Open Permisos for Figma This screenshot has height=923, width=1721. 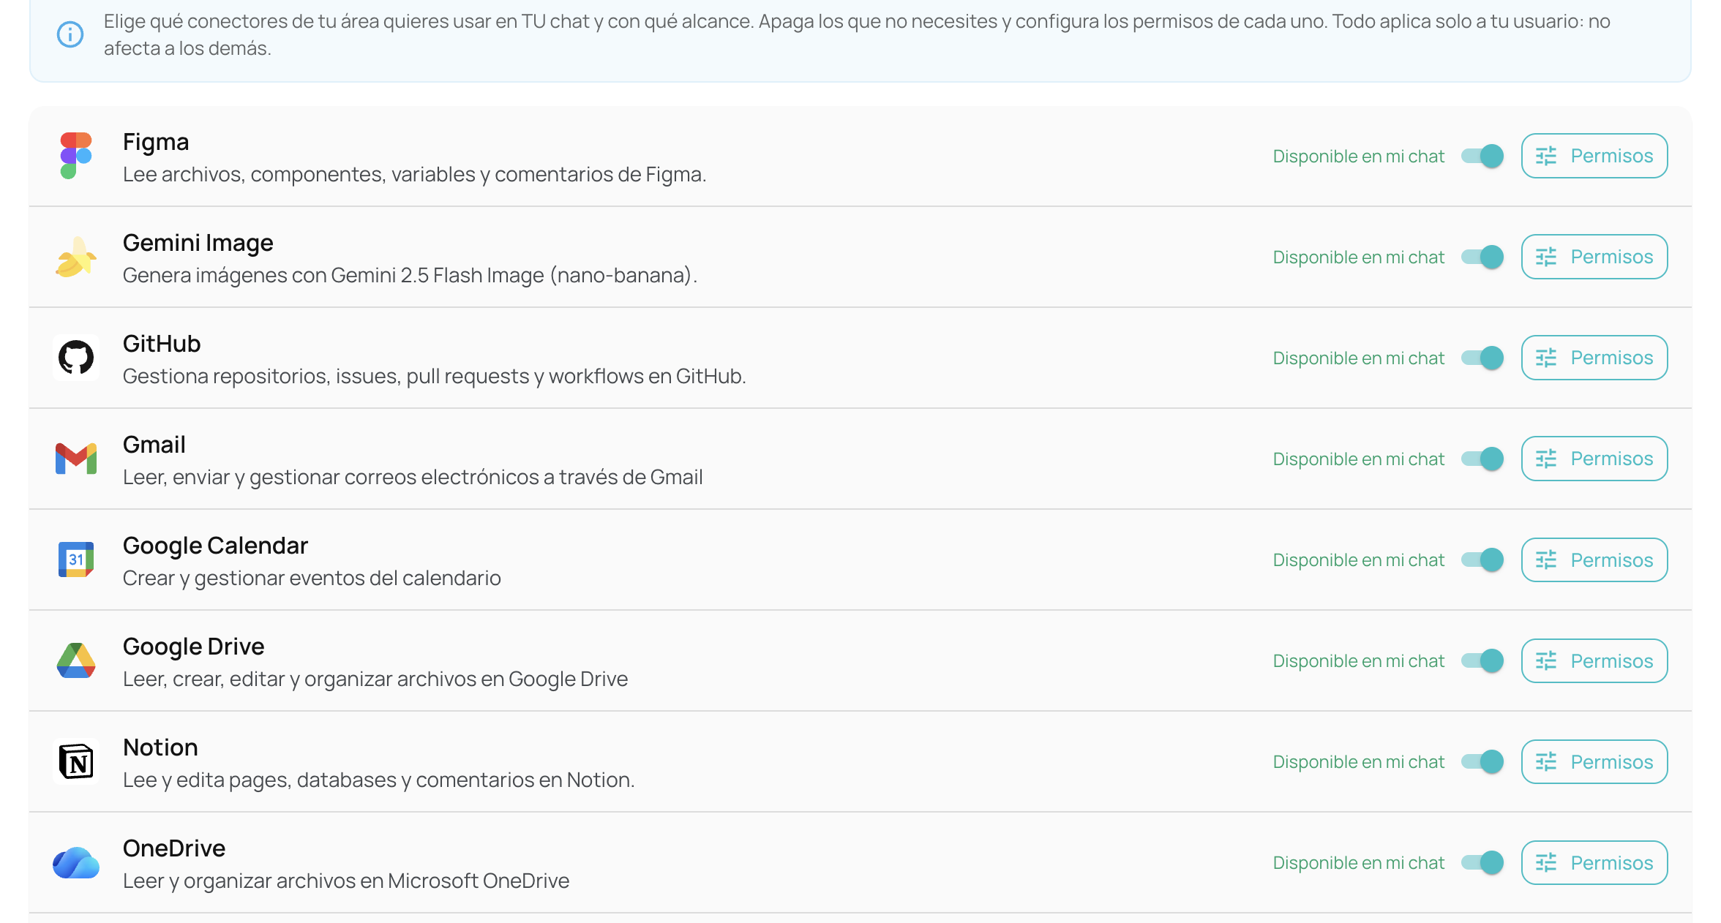(1594, 156)
